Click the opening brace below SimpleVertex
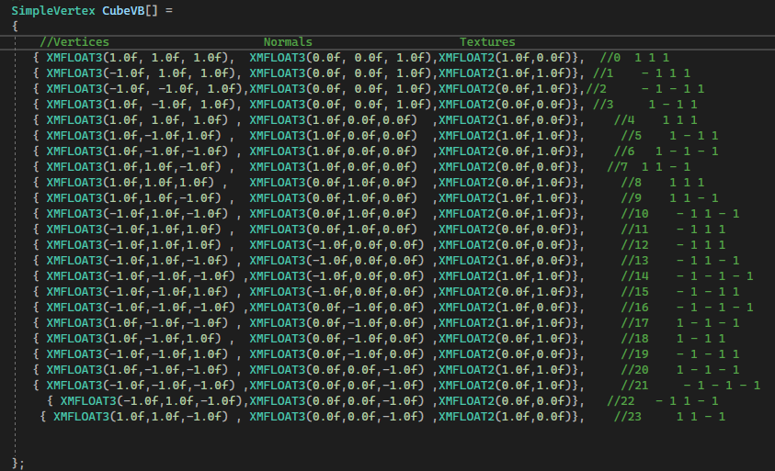This screenshot has height=471, width=775. 16,26
